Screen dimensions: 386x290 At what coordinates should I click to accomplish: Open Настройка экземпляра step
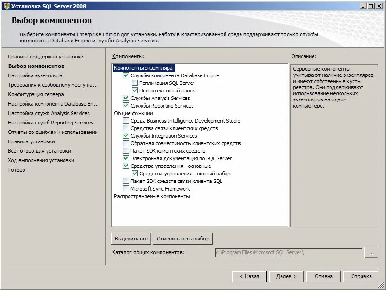coord(35,75)
